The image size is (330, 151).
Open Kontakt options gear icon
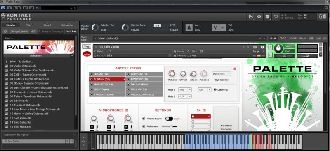coord(259,17)
